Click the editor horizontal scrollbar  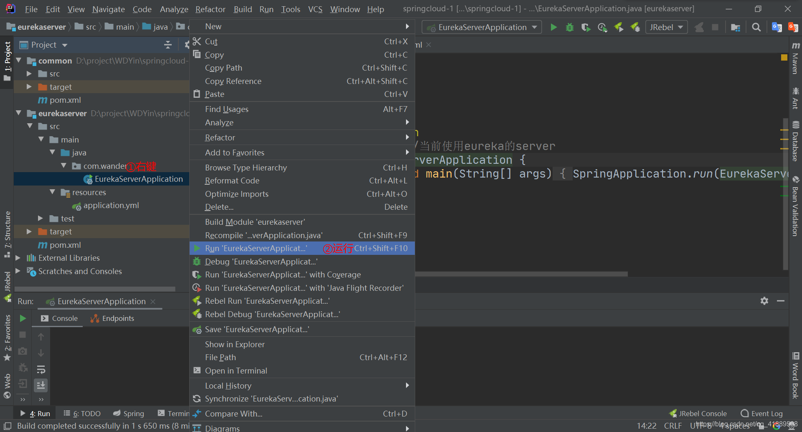(x=521, y=274)
